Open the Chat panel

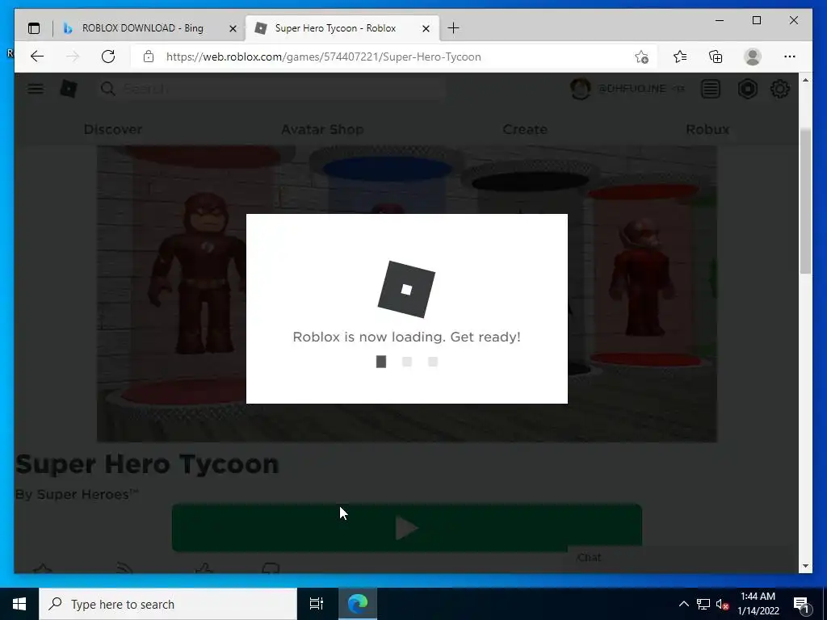coord(589,557)
